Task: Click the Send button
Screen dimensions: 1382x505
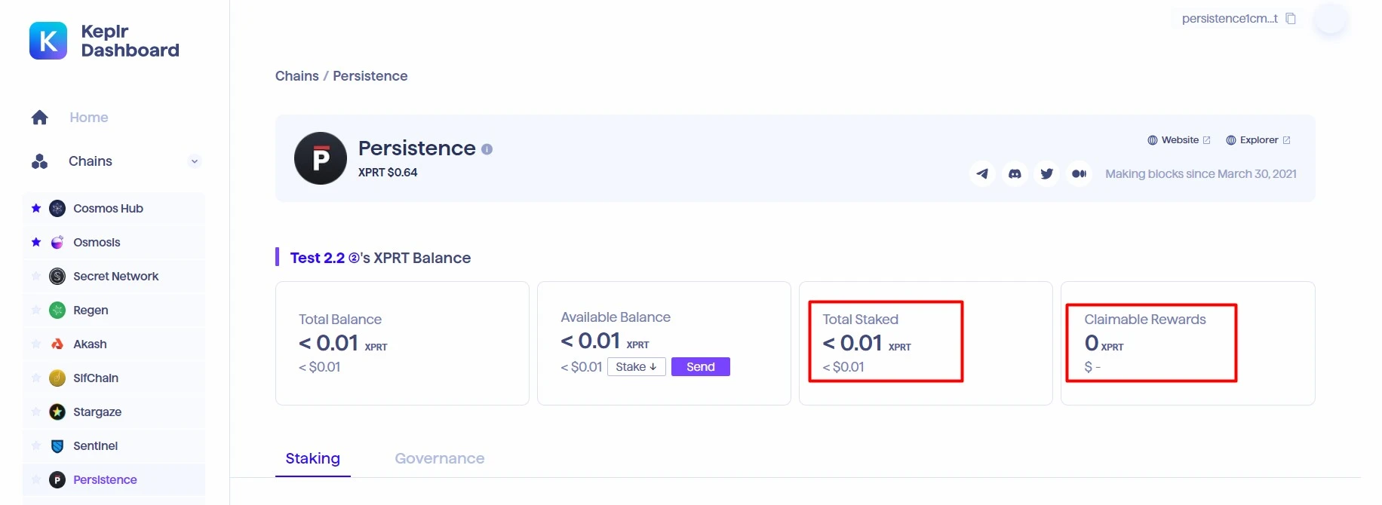Action: (701, 367)
